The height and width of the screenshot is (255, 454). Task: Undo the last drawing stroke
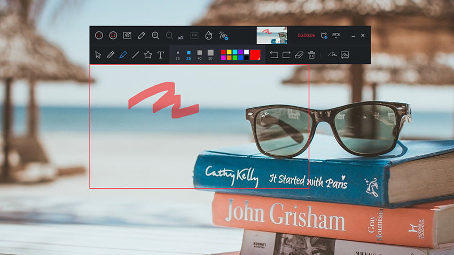coord(274,54)
